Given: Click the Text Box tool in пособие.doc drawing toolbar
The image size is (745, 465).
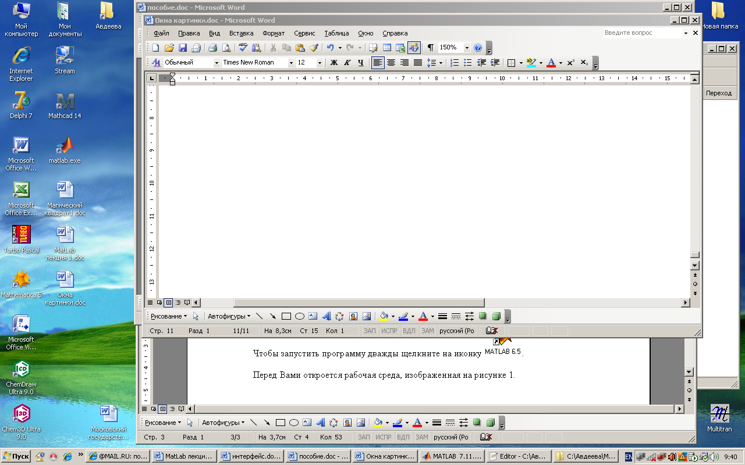Looking at the screenshot, I should (x=307, y=423).
